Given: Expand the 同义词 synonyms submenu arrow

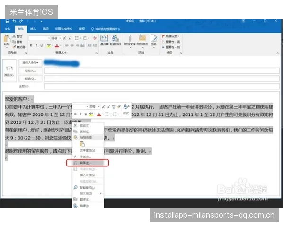Looking at the screenshot, I should tap(101, 193).
